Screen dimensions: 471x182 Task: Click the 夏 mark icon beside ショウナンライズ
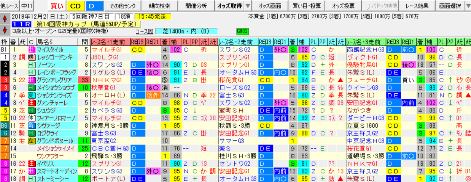tap(32, 95)
